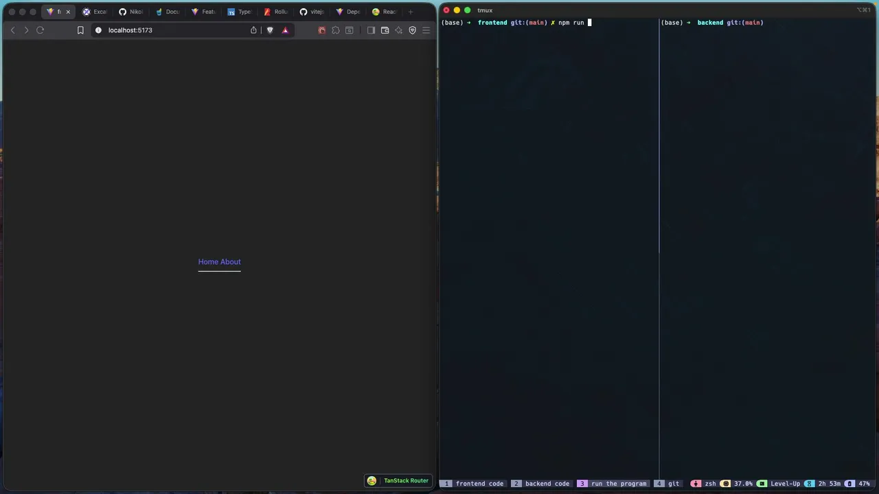Switch to the Depe Vite tab

348,12
